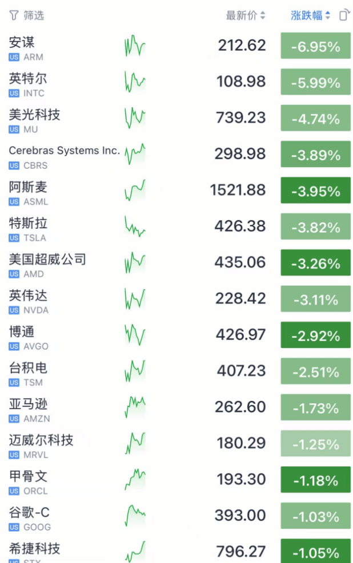Open the 台积电 TSM price 407.23
The image size is (353, 563).
(x=241, y=371)
